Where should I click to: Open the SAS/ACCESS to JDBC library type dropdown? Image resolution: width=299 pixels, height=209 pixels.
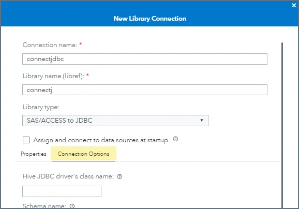point(115,121)
